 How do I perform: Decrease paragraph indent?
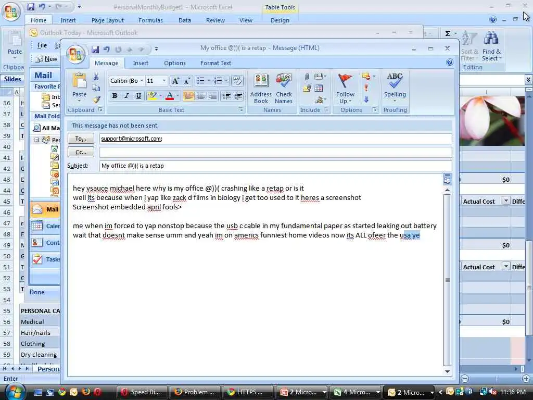(x=226, y=96)
